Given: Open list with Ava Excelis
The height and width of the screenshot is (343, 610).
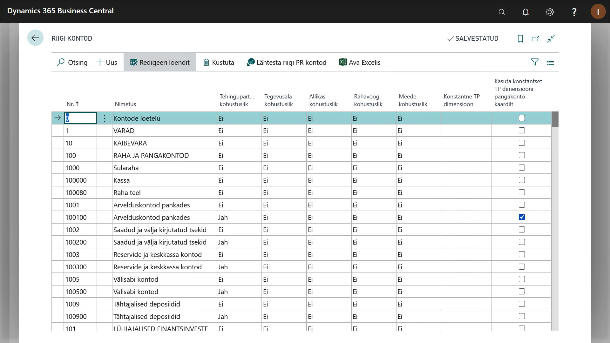Looking at the screenshot, I should (x=360, y=62).
